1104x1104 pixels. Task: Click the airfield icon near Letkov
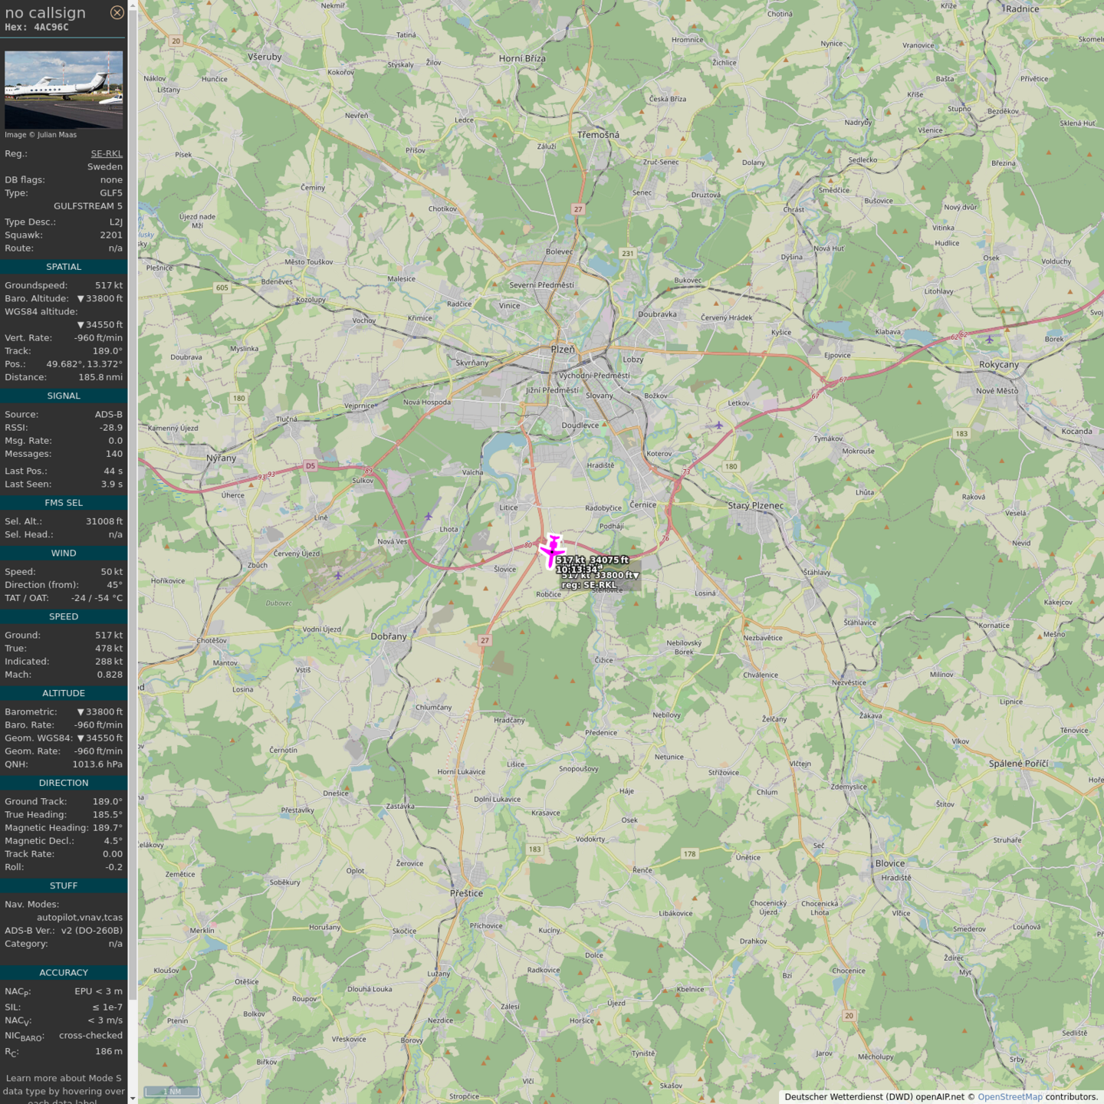[718, 425]
